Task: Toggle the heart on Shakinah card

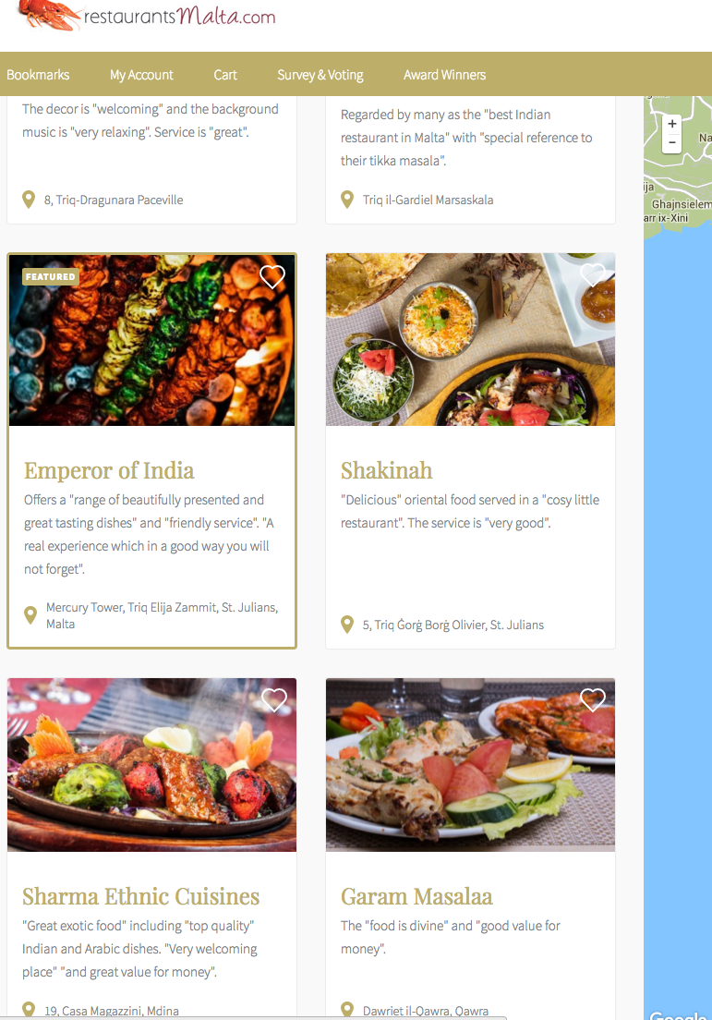Action: pyautogui.click(x=592, y=274)
